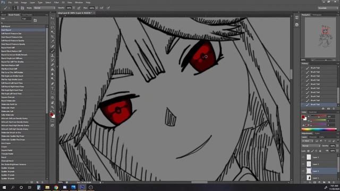Switch to the Tool Presets tab
The width and height of the screenshot is (340, 191).
pyautogui.click(x=27, y=15)
